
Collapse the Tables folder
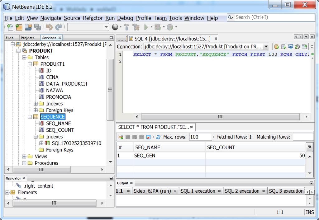pos(24,57)
